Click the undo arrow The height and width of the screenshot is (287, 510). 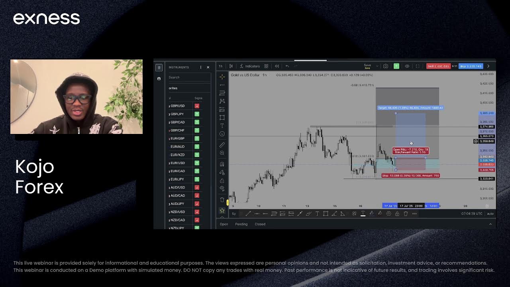click(x=287, y=66)
